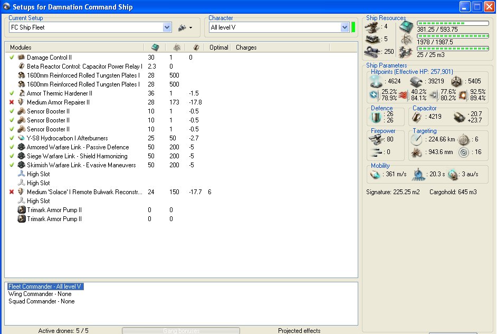Toggle Skirmish Warfare Link Evasive Maneuvers checkmark
497x334 pixels.
[12, 165]
